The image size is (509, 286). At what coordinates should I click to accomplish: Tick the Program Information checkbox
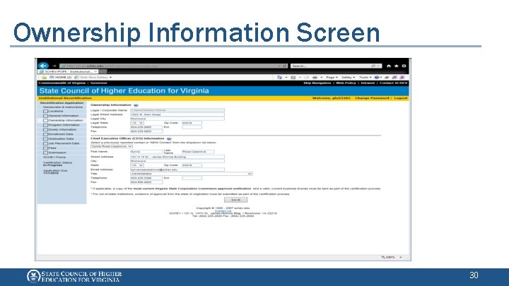(x=45, y=125)
